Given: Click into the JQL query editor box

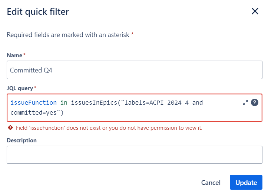Looking at the screenshot, I should click(x=135, y=108).
